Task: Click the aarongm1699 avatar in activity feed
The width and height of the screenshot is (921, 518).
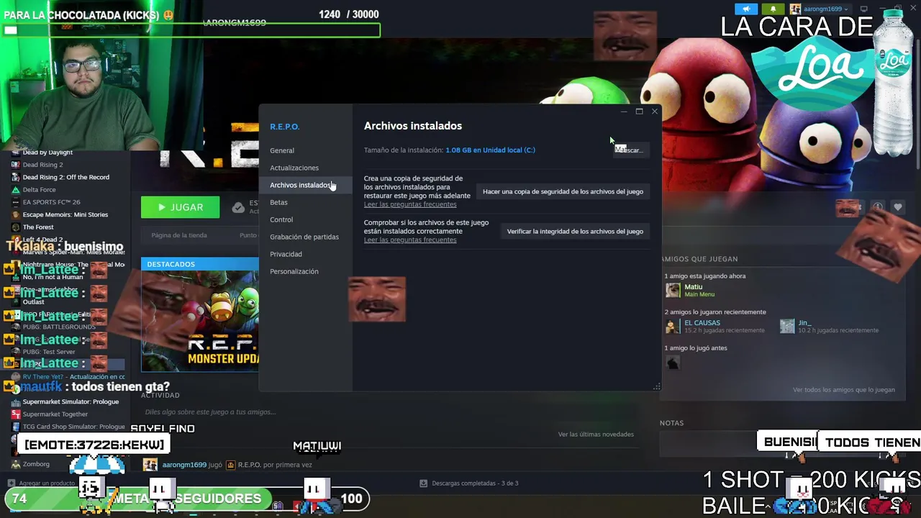Action: click(150, 465)
